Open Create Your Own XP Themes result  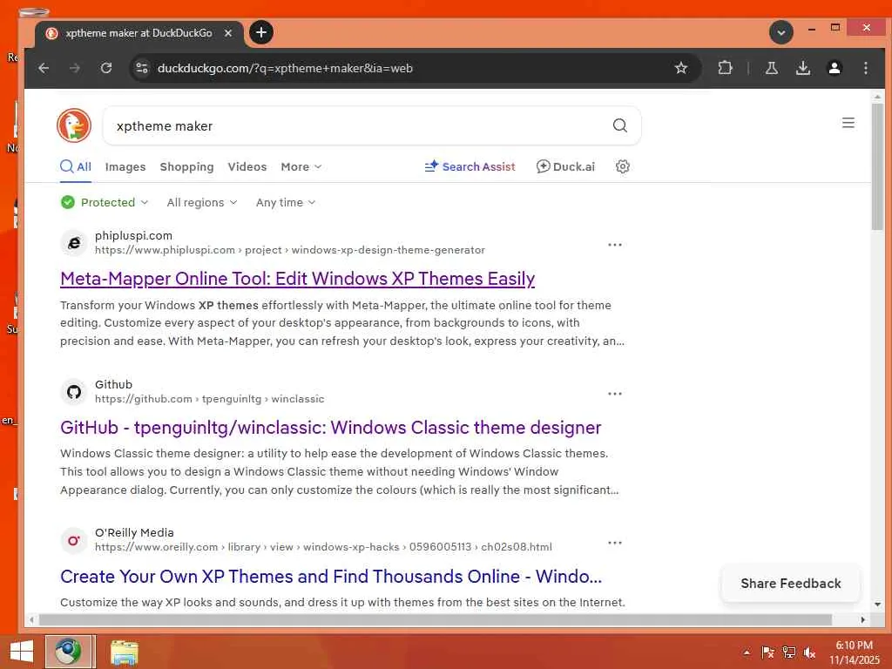tap(331, 577)
